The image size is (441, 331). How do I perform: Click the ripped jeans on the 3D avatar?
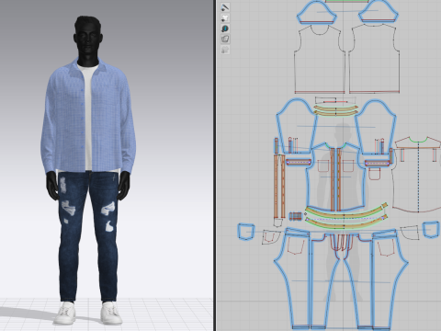(87, 236)
